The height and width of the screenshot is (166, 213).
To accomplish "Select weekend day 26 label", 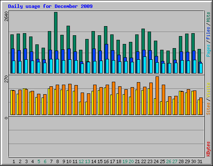I will (168, 161).
